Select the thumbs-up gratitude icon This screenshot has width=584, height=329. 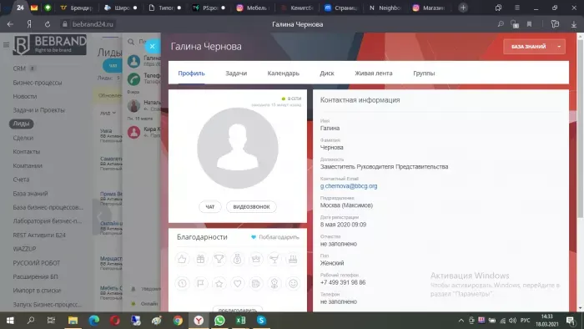point(182,259)
